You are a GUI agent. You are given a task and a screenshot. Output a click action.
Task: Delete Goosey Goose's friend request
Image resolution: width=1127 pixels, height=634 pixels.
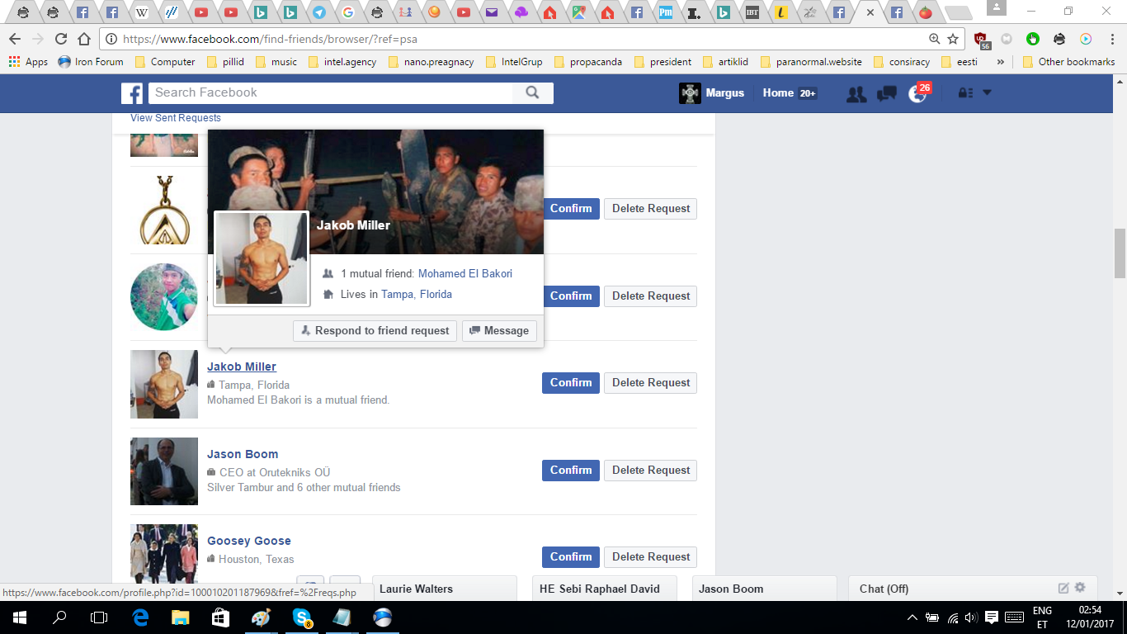click(x=651, y=557)
